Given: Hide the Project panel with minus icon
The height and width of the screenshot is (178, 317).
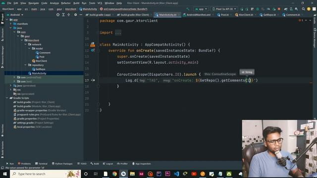Looking at the screenshot, I should tap(81, 15).
